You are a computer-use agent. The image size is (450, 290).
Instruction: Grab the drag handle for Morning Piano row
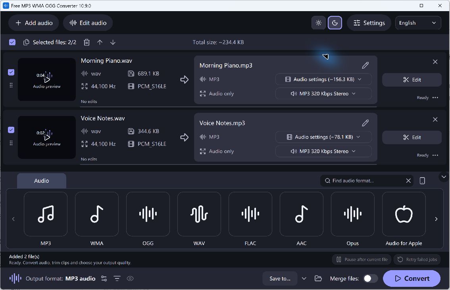(x=11, y=85)
